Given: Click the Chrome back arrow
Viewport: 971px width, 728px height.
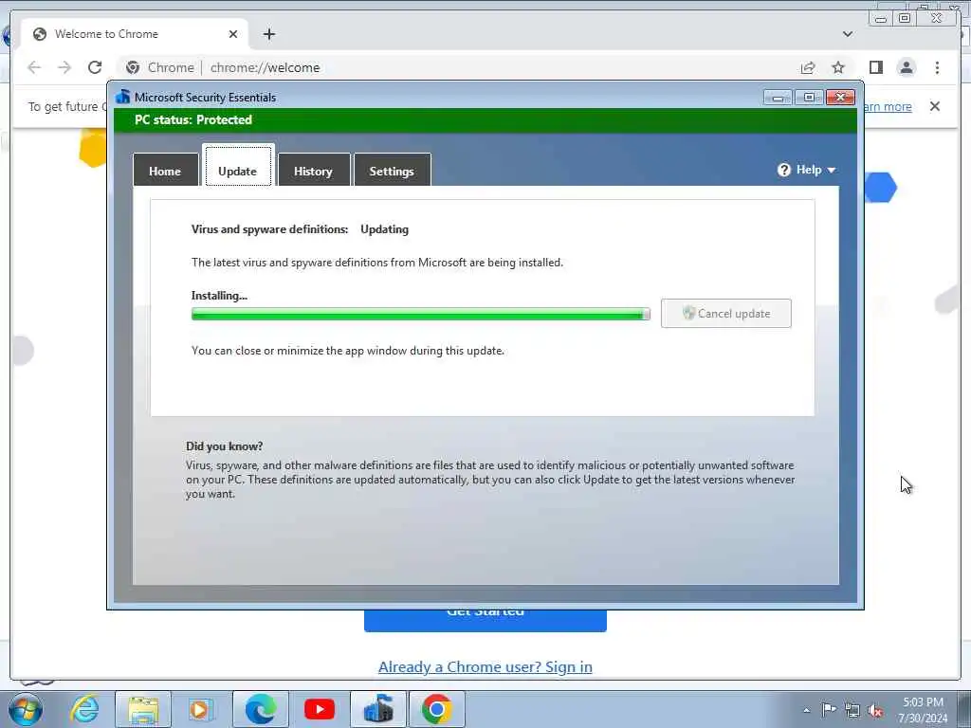Looking at the screenshot, I should (x=34, y=67).
